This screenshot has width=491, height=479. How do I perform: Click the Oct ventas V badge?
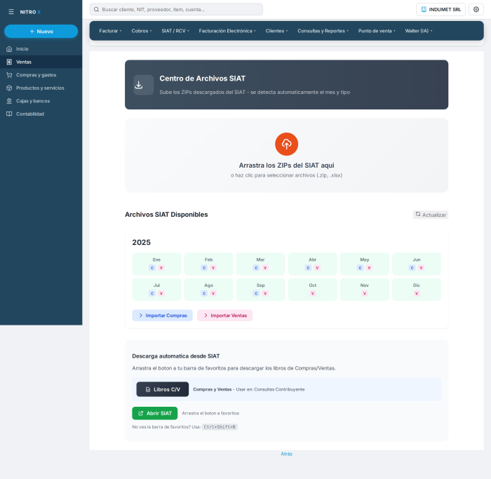tap(313, 293)
